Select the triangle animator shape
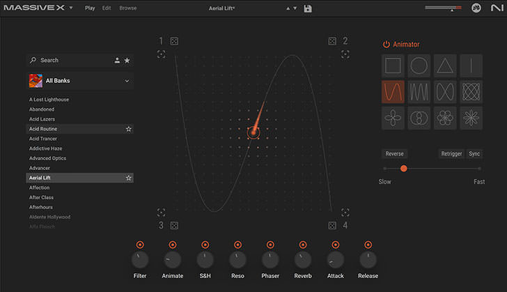This screenshot has width=507, height=292. click(x=444, y=66)
